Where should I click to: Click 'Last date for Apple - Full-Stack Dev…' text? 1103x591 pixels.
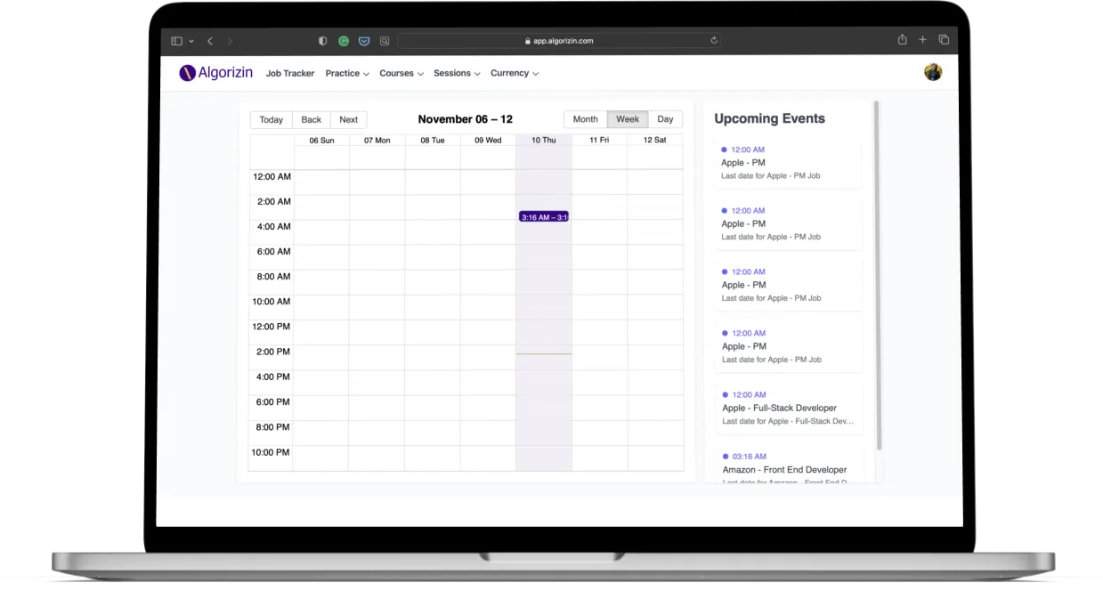[x=788, y=421]
